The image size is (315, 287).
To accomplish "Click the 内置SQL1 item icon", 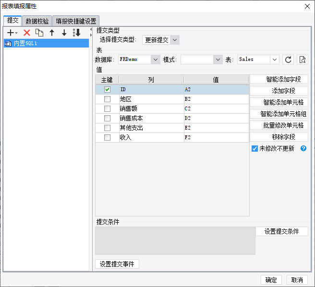I will 8,43.
